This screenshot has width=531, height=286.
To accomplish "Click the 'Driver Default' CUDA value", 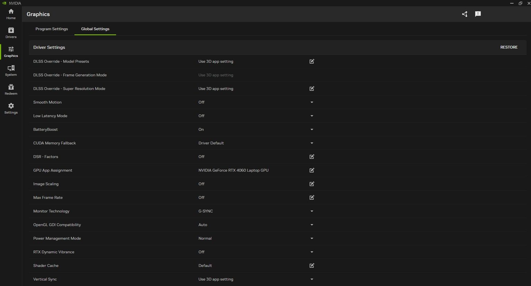I will pos(211,143).
